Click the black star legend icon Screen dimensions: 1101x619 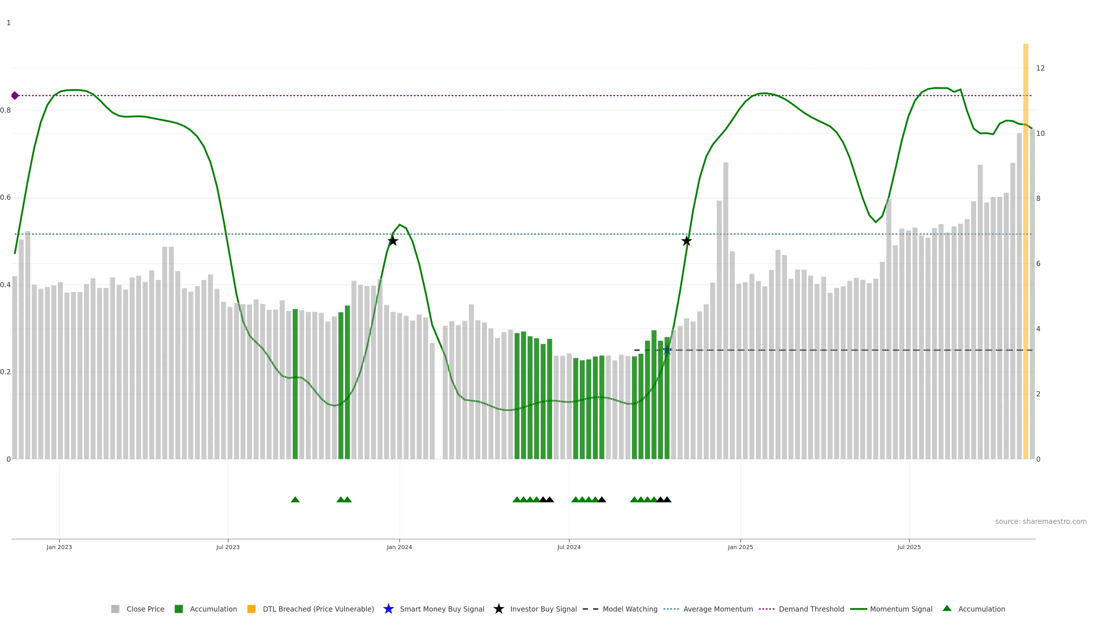pyautogui.click(x=498, y=609)
